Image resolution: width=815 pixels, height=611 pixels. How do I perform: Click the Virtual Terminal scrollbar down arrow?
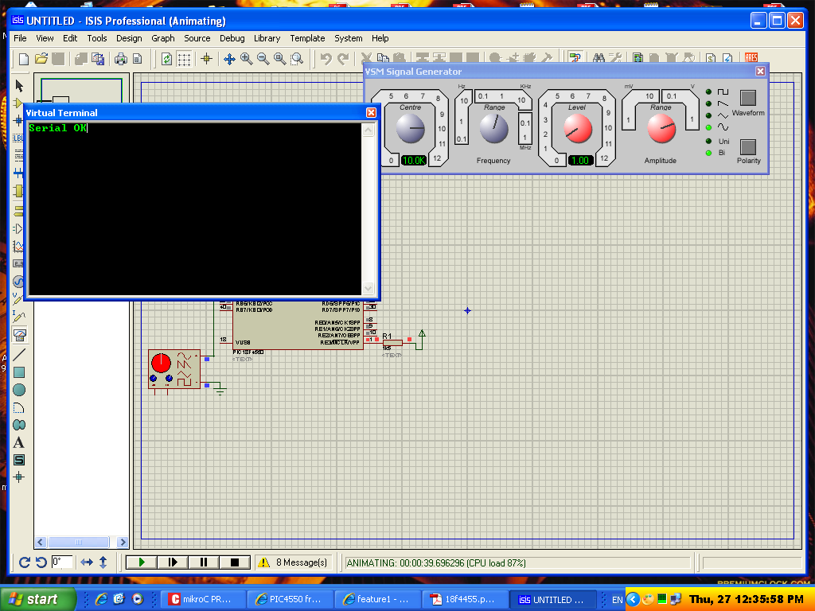(x=368, y=288)
